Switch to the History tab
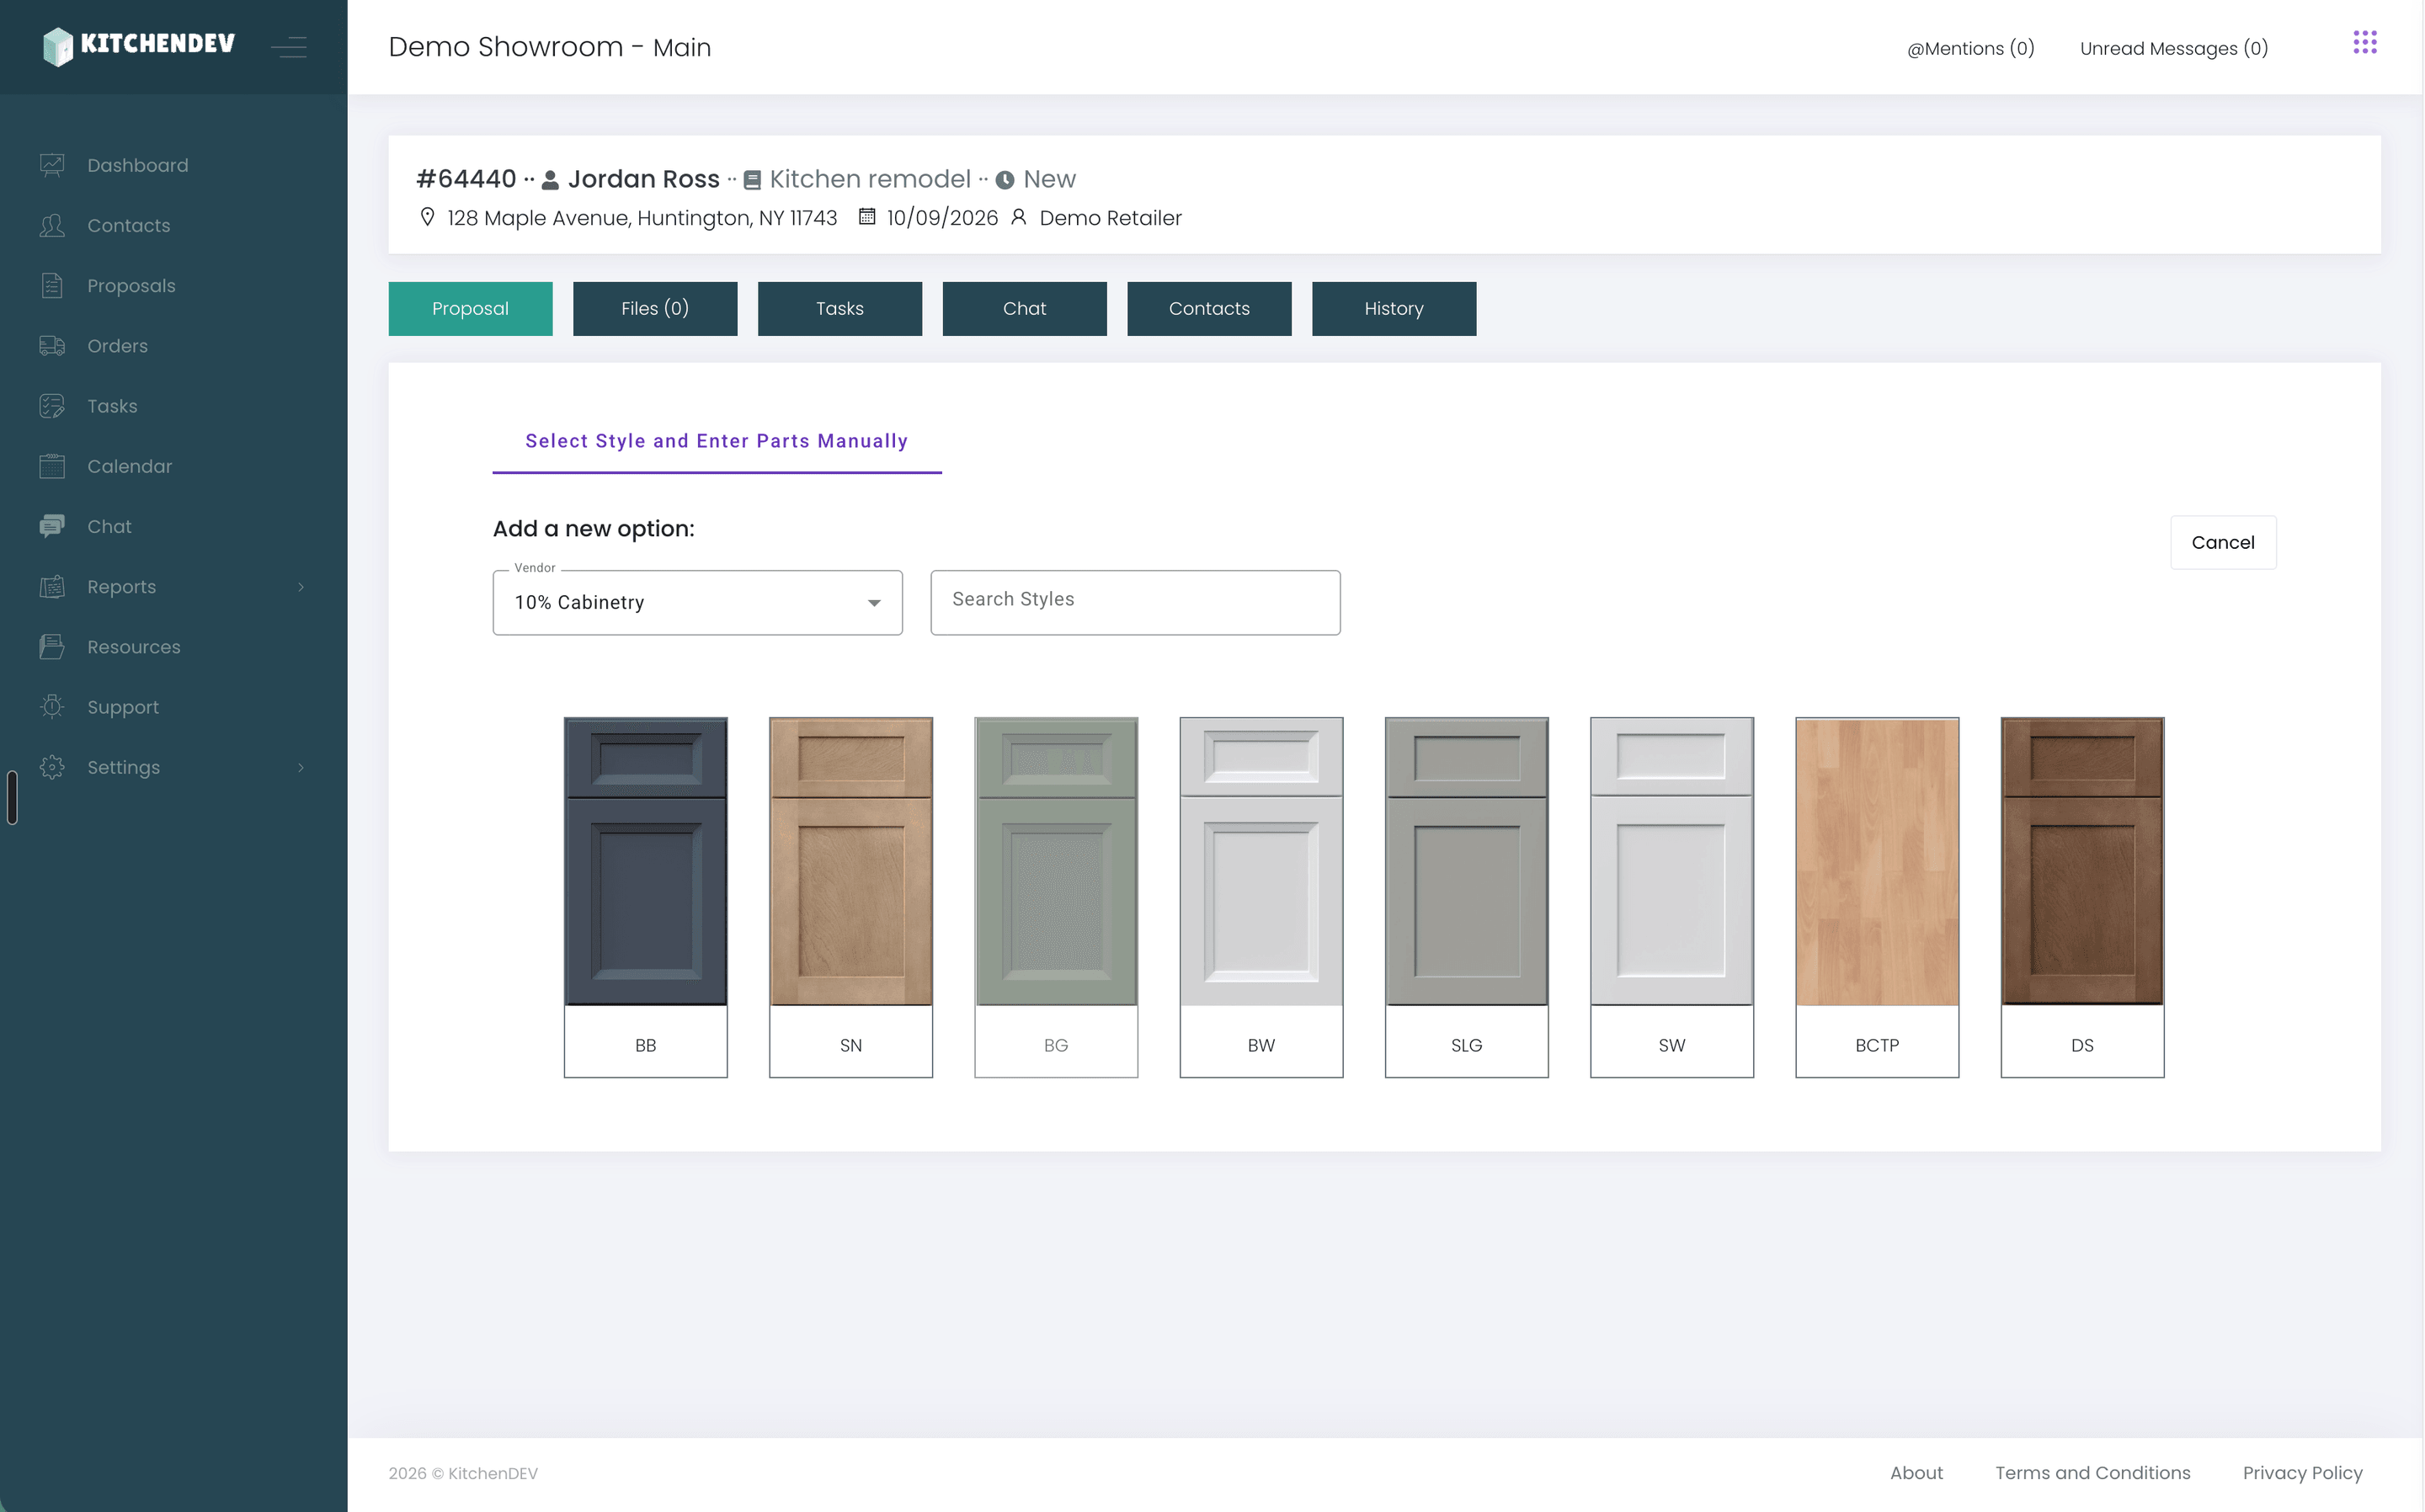2425x1512 pixels. tap(1393, 308)
